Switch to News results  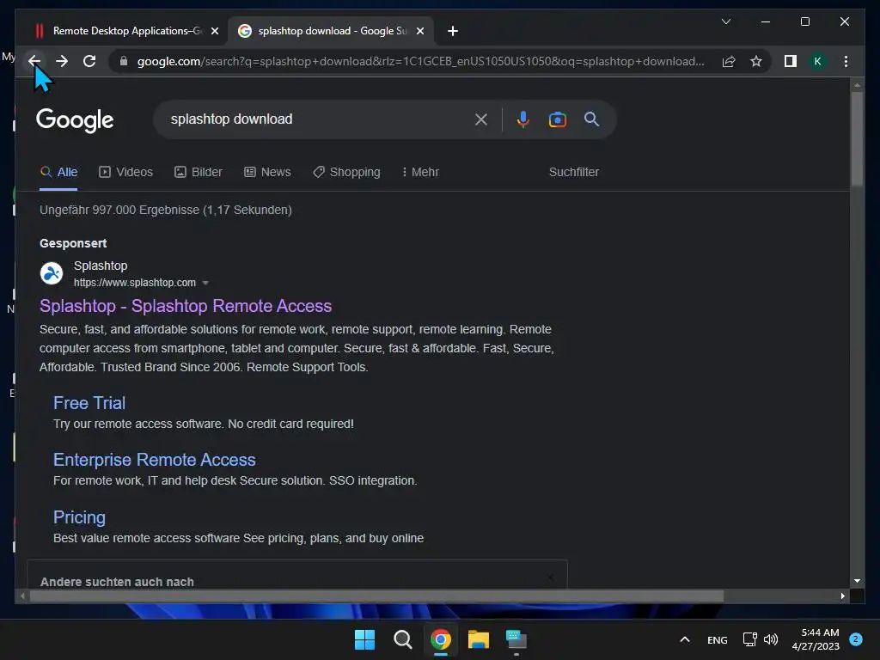(x=267, y=172)
